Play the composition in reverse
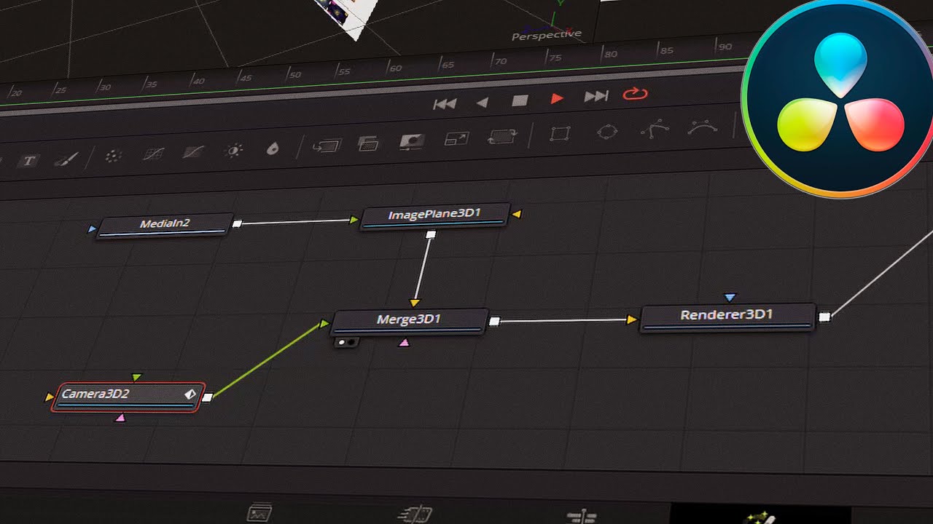 point(482,102)
